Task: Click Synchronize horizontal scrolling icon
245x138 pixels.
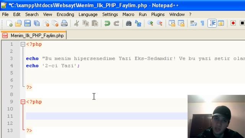Action: (x=181, y=23)
